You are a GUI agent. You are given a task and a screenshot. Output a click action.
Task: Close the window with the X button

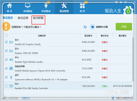point(135,2)
